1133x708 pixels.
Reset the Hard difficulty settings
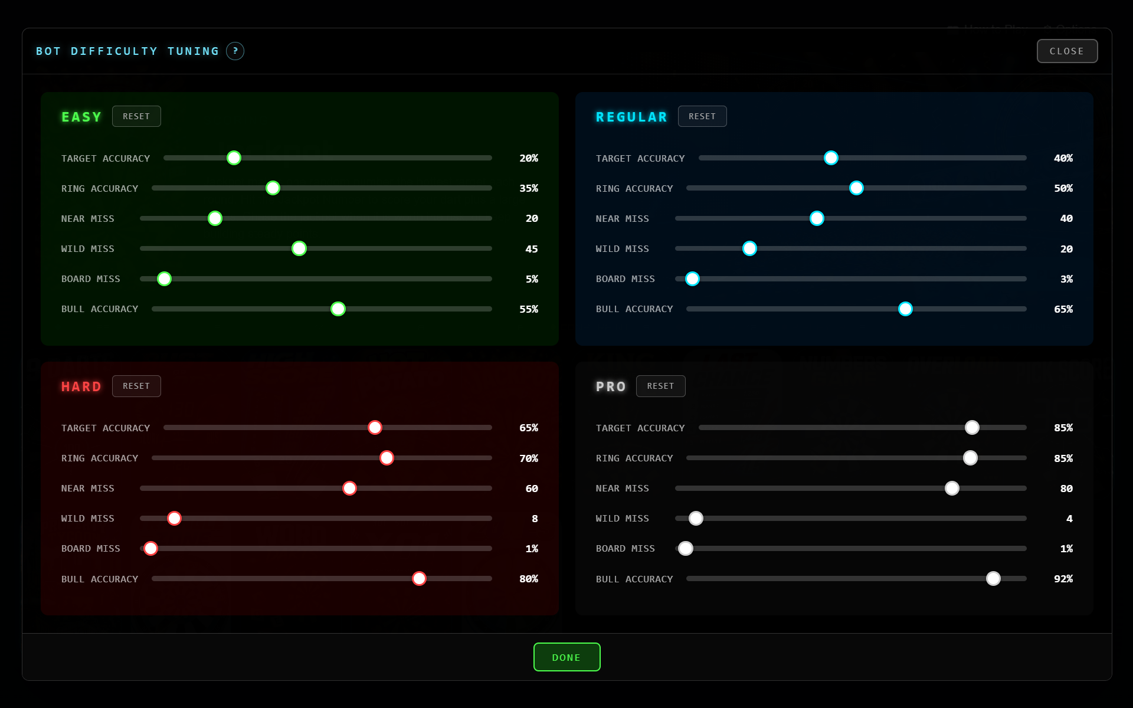point(136,386)
